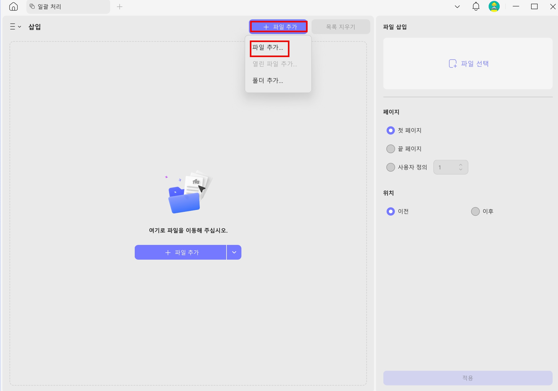
Task: Maximize the application window
Action: click(534, 6)
